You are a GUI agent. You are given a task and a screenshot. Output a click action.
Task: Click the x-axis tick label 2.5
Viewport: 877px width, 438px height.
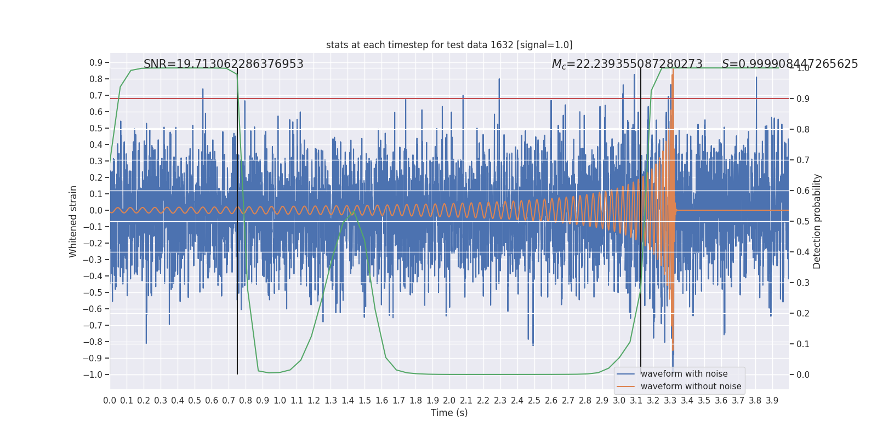534,401
